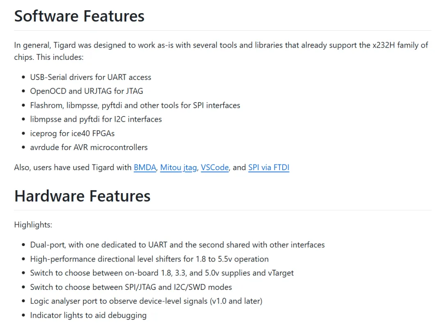Image resolution: width=443 pixels, height=326 pixels.
Task: Click the Dual-port UART bullet text
Action: [x=177, y=245]
